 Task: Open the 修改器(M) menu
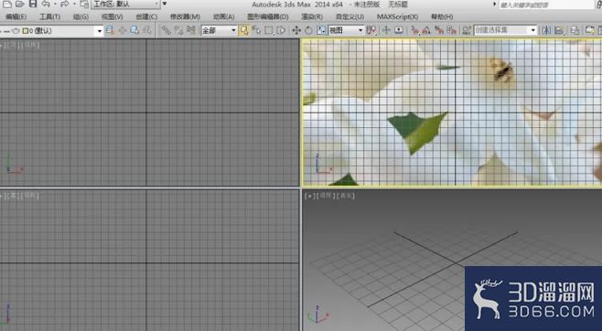point(185,16)
